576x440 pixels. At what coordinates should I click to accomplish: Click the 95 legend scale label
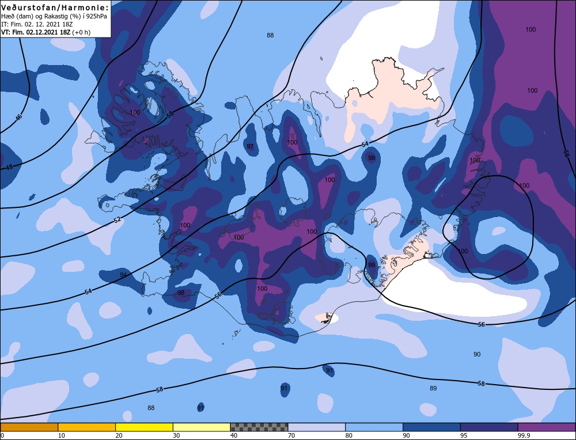(464, 435)
